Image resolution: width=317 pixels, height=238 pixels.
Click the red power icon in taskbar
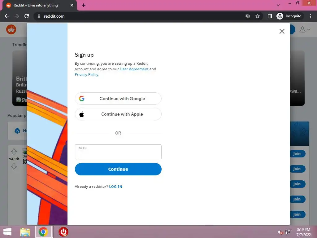point(63,232)
